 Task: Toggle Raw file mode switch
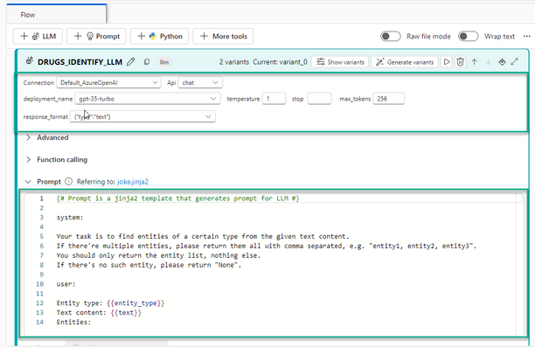click(x=391, y=36)
